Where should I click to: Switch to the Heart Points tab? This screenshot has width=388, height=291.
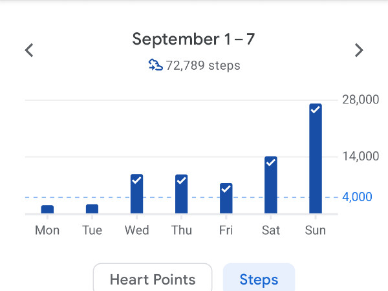click(x=153, y=278)
